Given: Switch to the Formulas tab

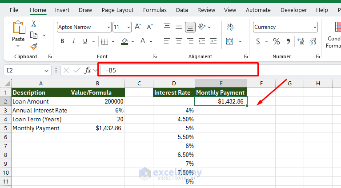Looking at the screenshot, I should [x=155, y=10].
